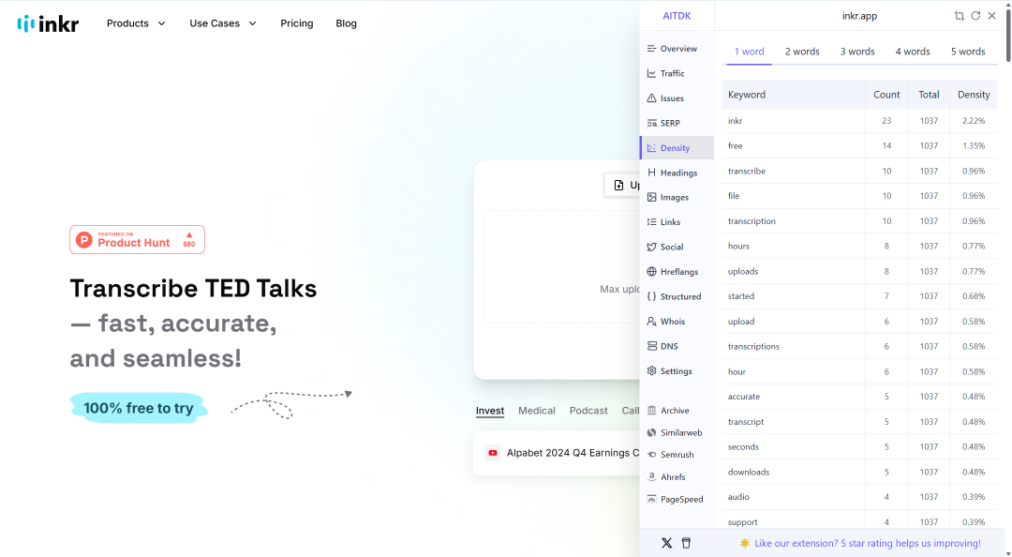Viewport: 1012px width, 557px height.
Task: Open the Social bird icon
Action: (652, 247)
